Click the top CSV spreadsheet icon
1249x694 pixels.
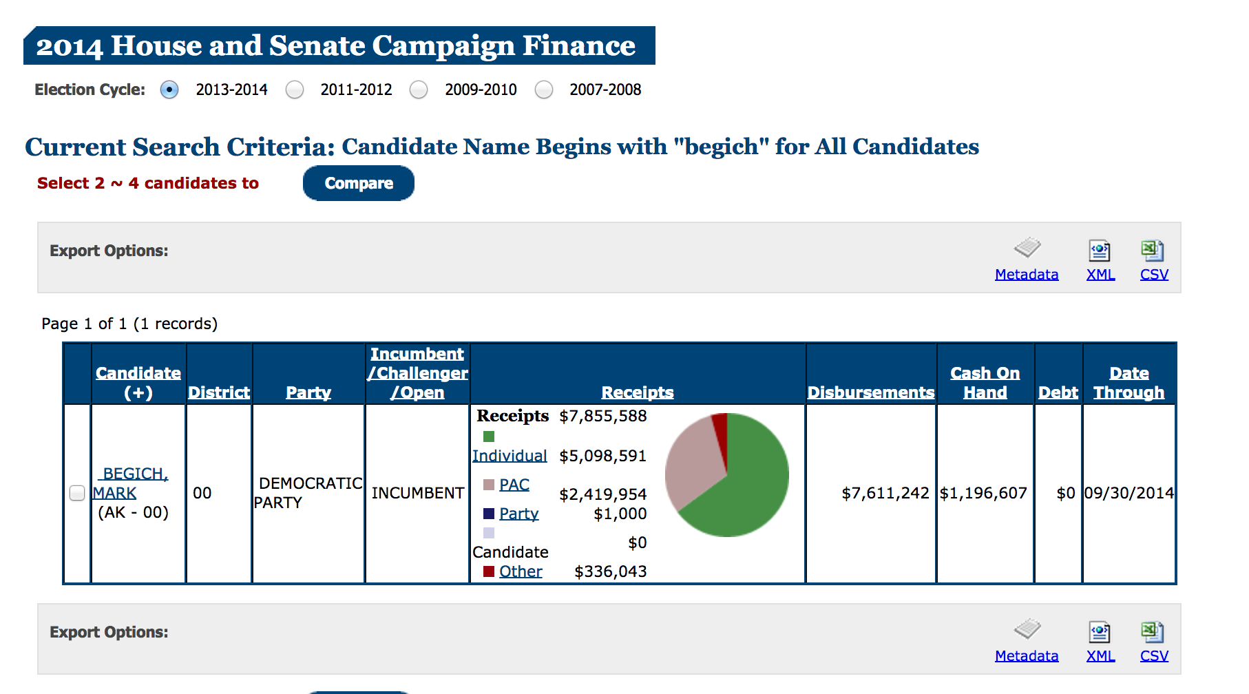tap(1153, 251)
